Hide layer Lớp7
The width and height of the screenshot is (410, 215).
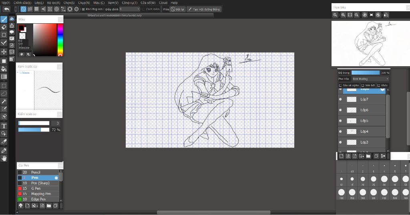click(x=340, y=99)
